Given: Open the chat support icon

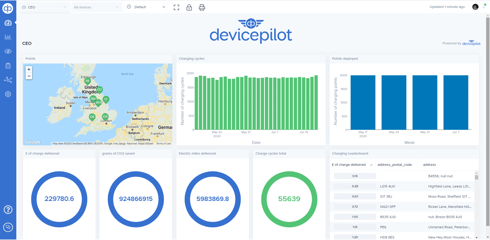Looking at the screenshot, I should pos(8,227).
